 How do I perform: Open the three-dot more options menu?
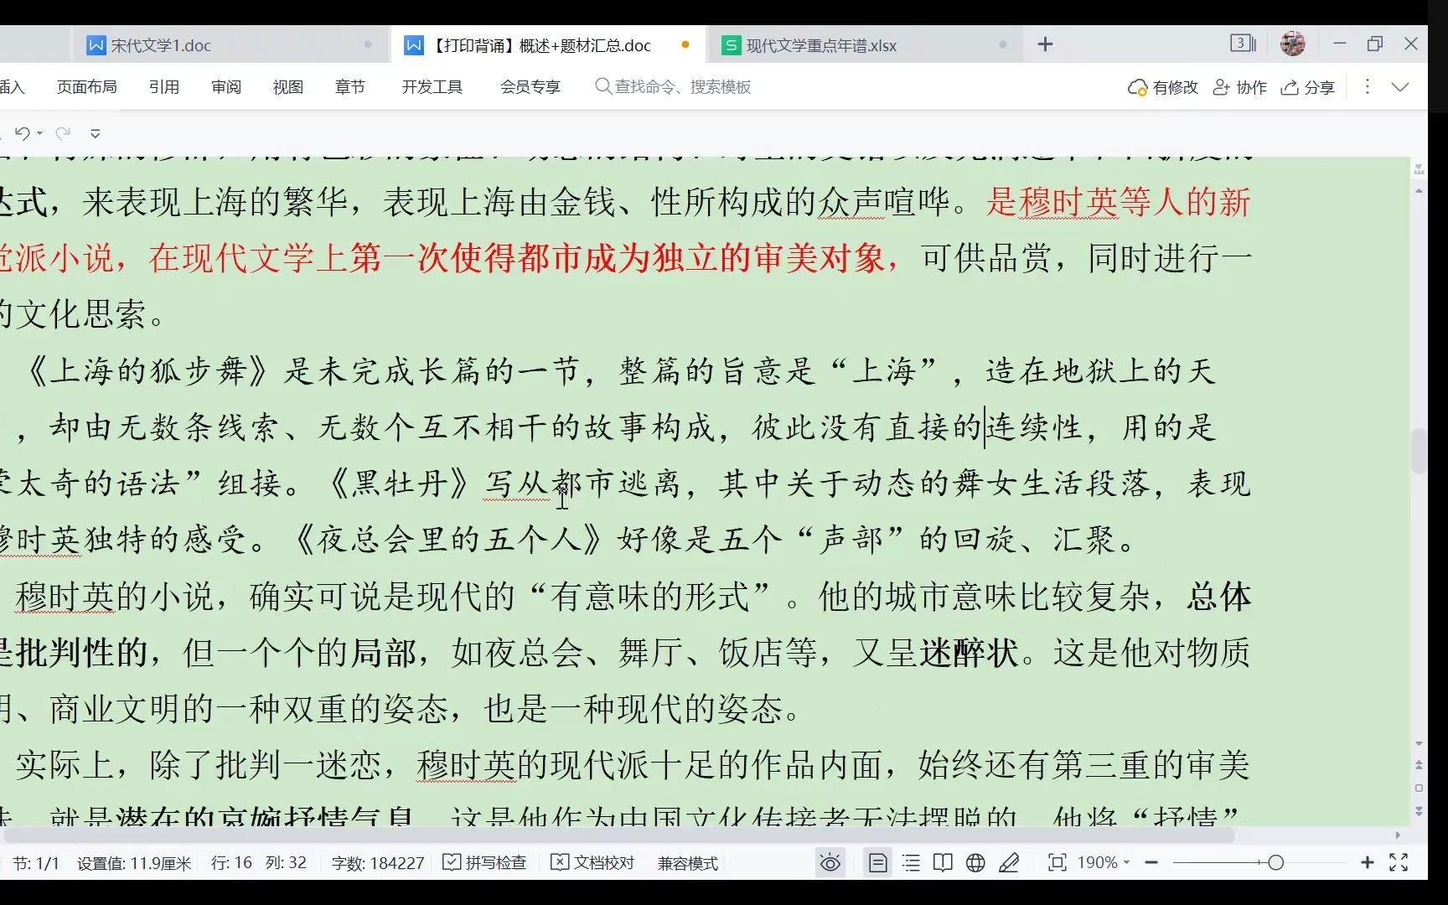pos(1368,86)
